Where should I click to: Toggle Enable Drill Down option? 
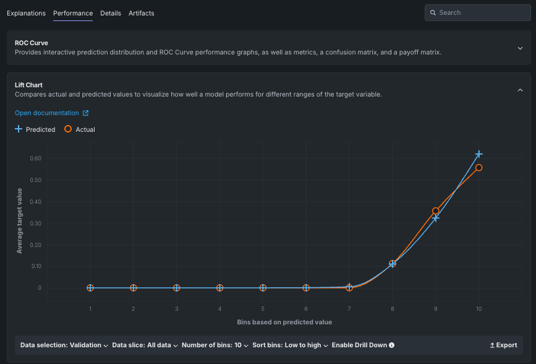point(359,345)
